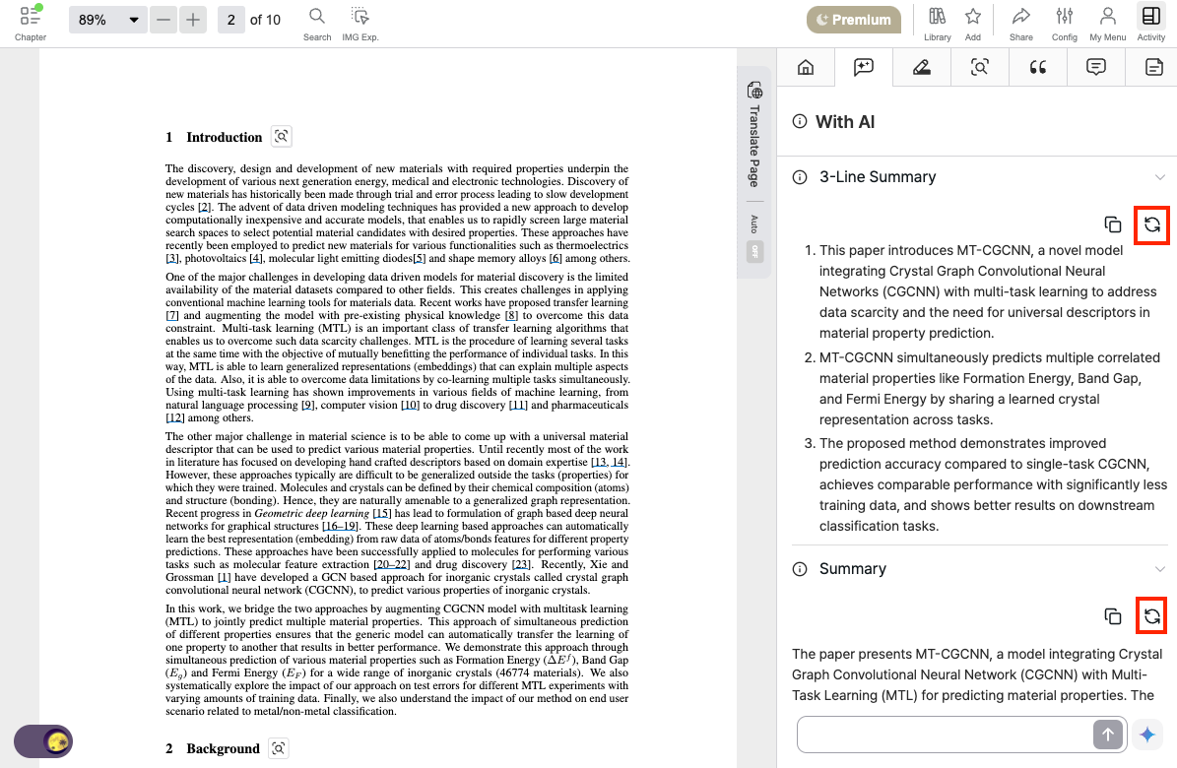Viewport: 1177px width, 768px height.
Task: Open the Config settings
Action: pyautogui.click(x=1065, y=24)
